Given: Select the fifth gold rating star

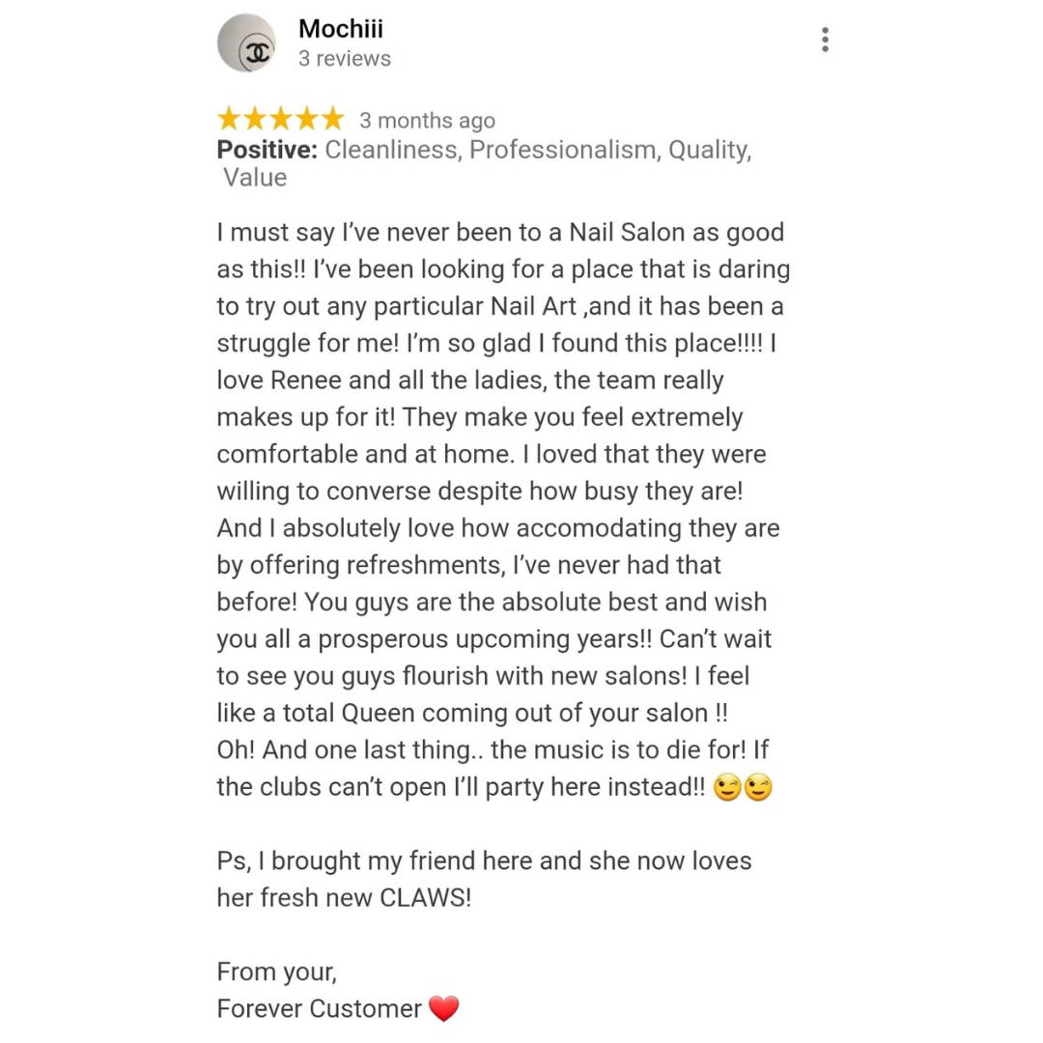Looking at the screenshot, I should (x=332, y=119).
